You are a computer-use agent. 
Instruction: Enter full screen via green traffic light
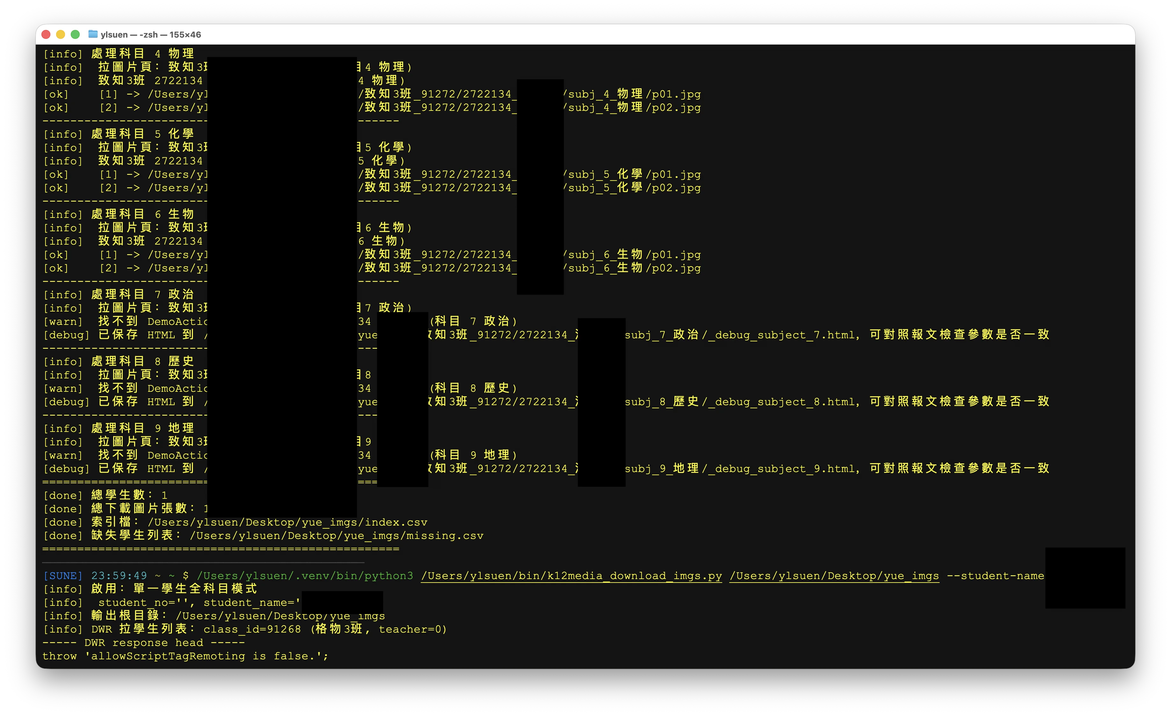(x=76, y=34)
